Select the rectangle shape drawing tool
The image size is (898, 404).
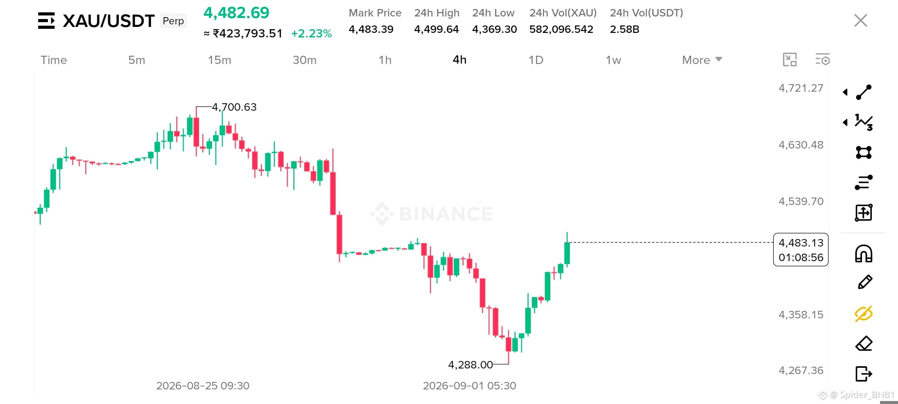coord(864,152)
